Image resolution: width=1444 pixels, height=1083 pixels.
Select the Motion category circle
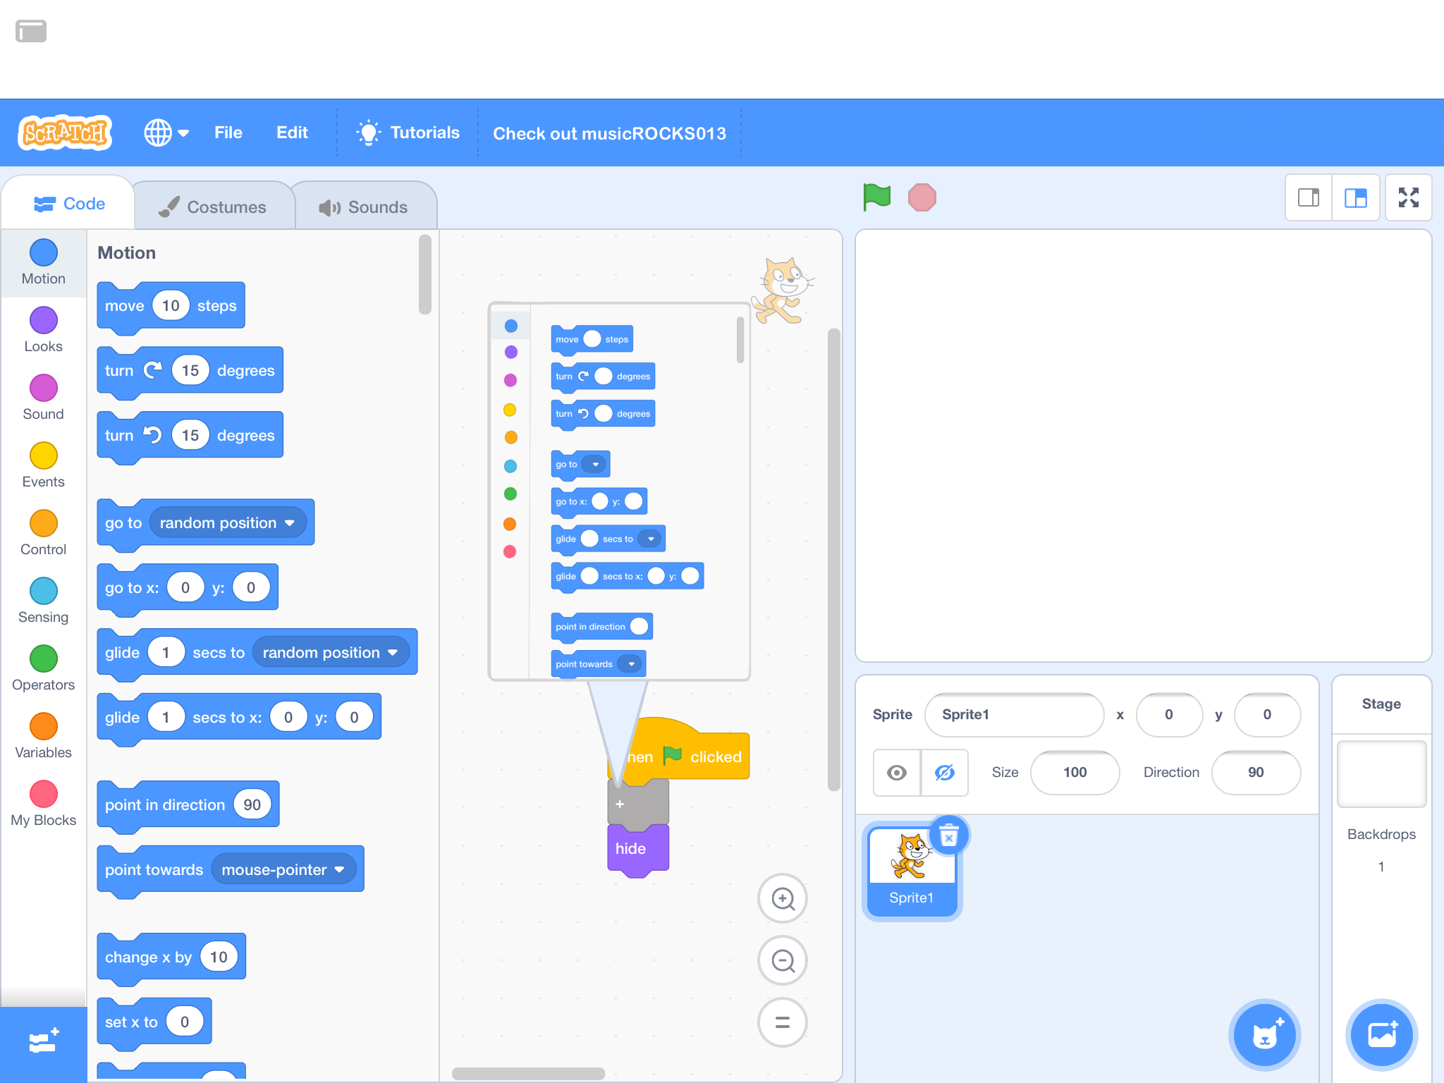click(44, 252)
